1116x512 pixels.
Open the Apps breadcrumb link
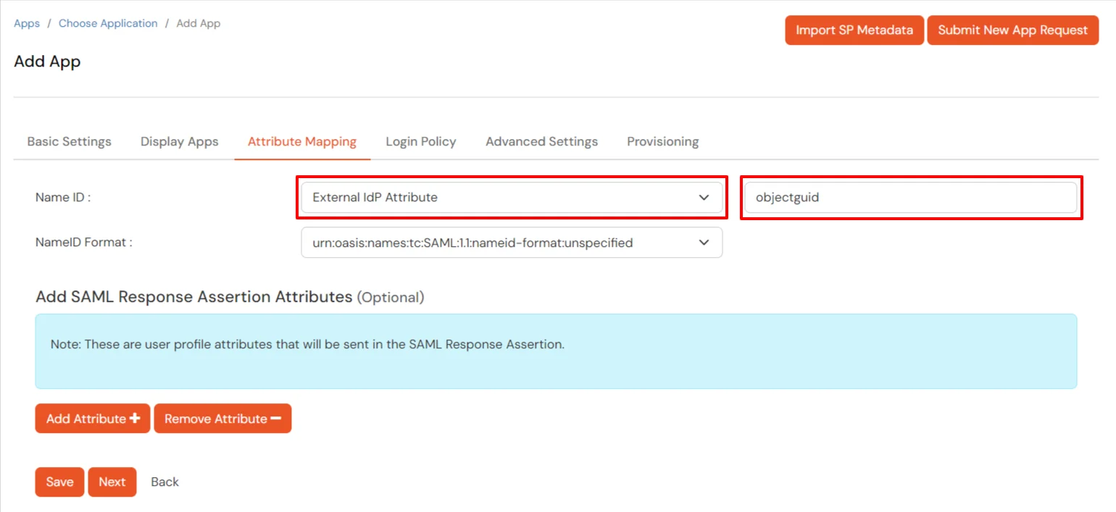point(27,23)
